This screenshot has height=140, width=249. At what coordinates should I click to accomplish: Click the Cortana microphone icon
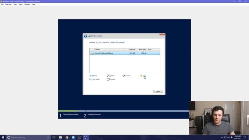click(48, 137)
